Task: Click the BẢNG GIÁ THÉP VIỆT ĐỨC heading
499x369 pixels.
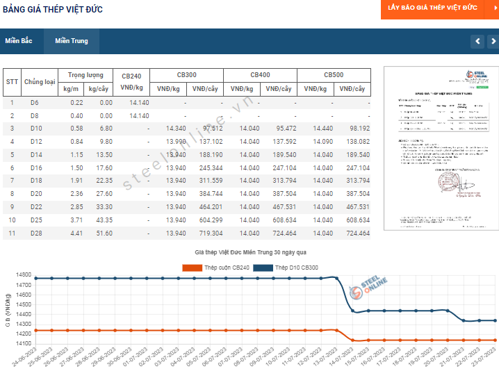Action: coord(53,10)
